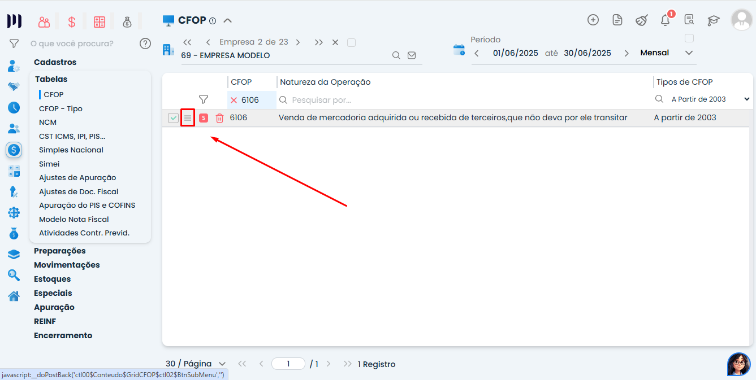The width and height of the screenshot is (756, 380).
Task: Open Simples Nacional menu item
Action: pos(71,150)
